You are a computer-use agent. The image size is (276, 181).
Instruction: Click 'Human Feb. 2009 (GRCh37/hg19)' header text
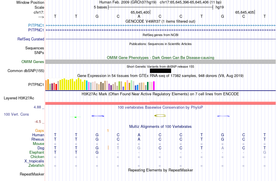coord(128,2)
